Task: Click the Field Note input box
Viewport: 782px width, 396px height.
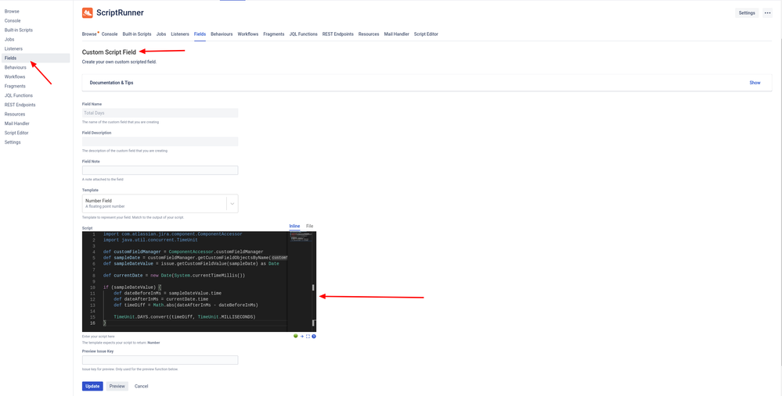Action: click(x=160, y=170)
